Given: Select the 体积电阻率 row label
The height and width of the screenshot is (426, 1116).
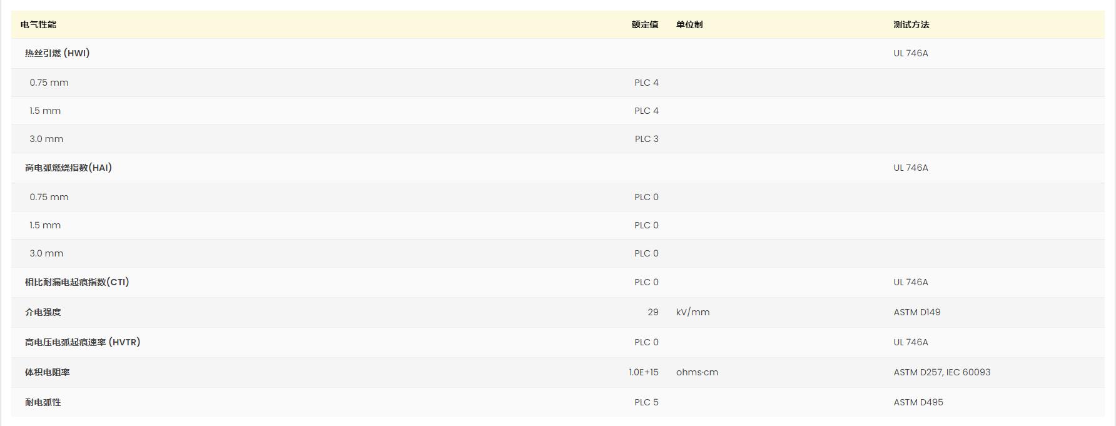Looking at the screenshot, I should coord(47,372).
